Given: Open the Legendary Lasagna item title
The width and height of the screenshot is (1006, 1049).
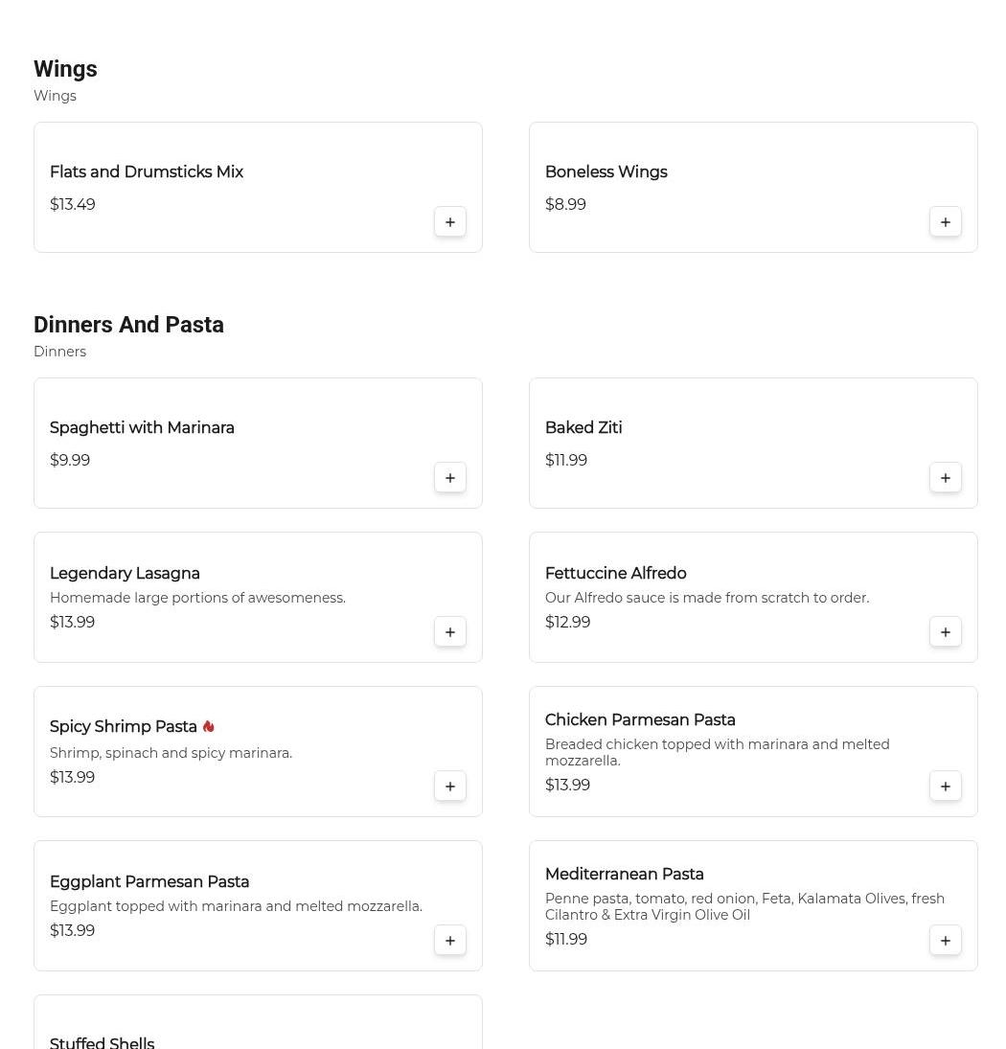Looking at the screenshot, I should [x=125, y=574].
